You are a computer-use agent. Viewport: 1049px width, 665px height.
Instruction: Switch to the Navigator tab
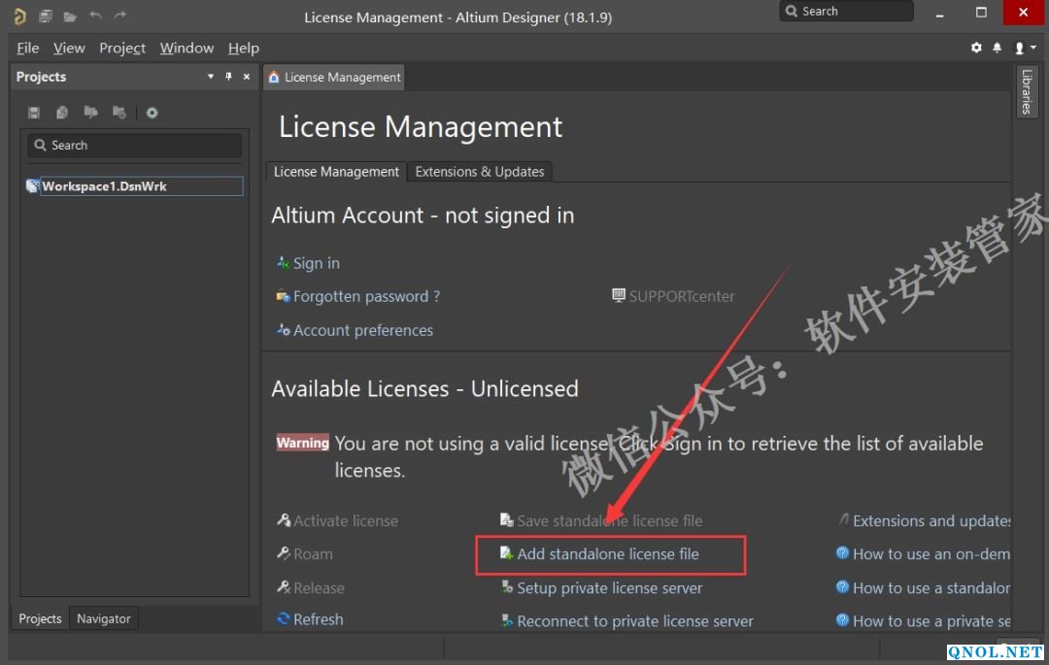pyautogui.click(x=104, y=618)
